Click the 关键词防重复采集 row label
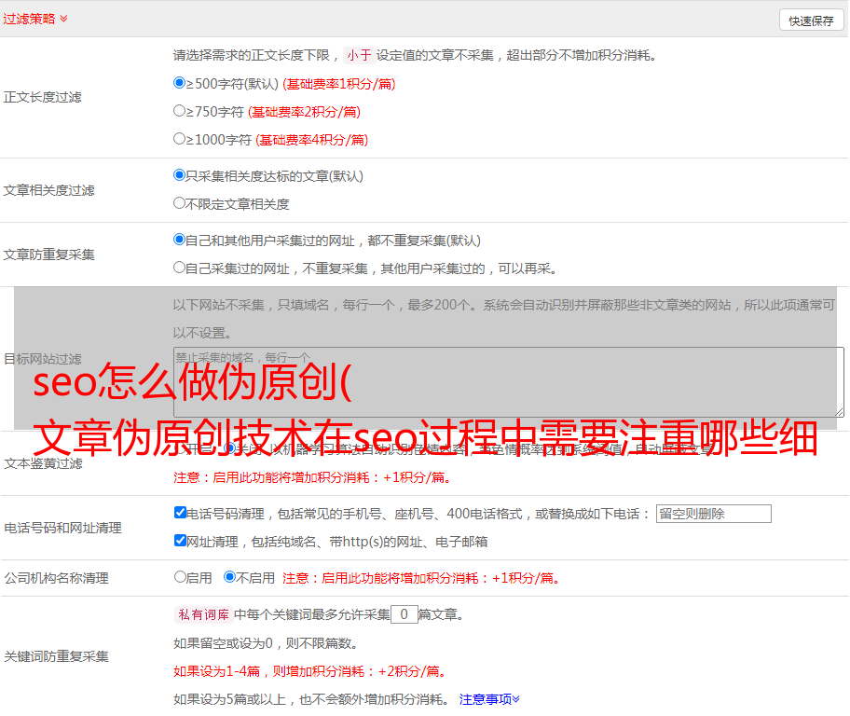850x716 pixels. 56,657
